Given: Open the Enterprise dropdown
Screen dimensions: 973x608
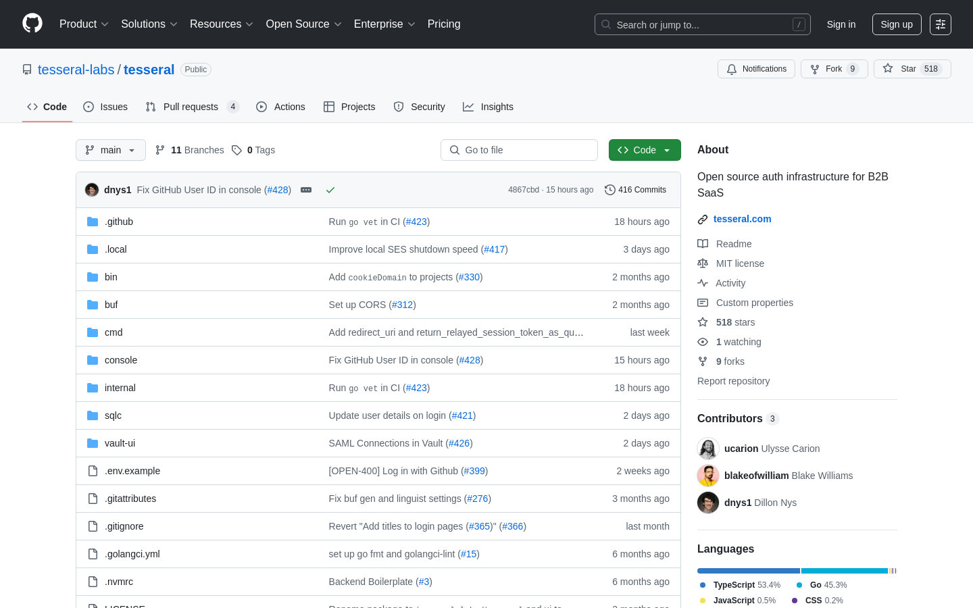Looking at the screenshot, I should (384, 24).
